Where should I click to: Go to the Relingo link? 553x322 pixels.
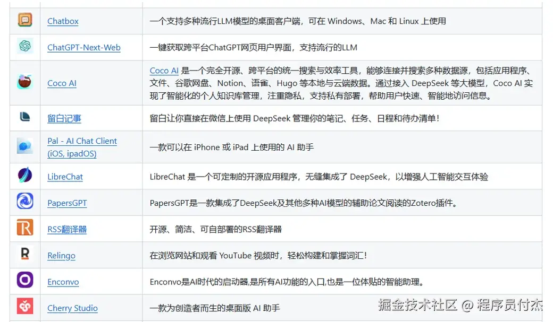(61, 256)
